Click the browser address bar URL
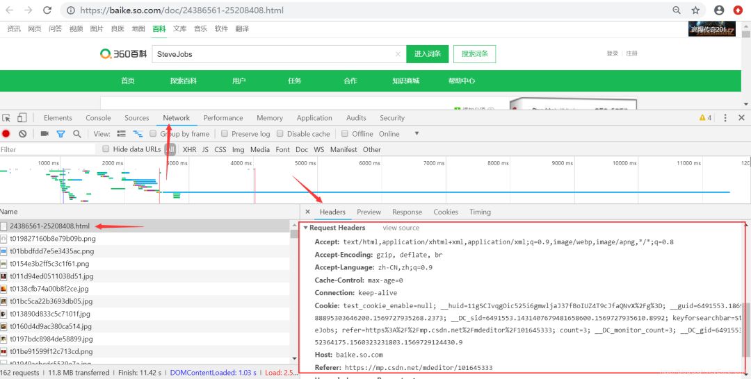Image resolution: width=751 pixels, height=379 pixels. click(x=182, y=10)
